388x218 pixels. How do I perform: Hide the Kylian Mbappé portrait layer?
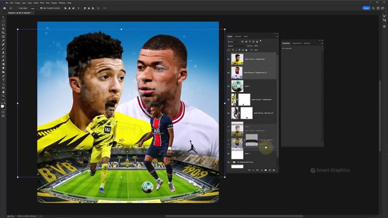[229, 73]
